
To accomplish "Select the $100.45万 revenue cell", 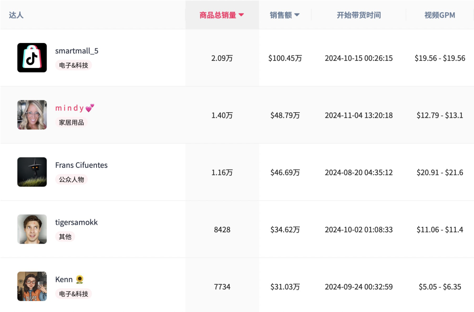I will pyautogui.click(x=285, y=58).
